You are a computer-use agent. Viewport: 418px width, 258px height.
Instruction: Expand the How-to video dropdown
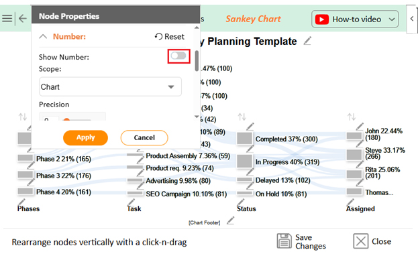click(391, 19)
